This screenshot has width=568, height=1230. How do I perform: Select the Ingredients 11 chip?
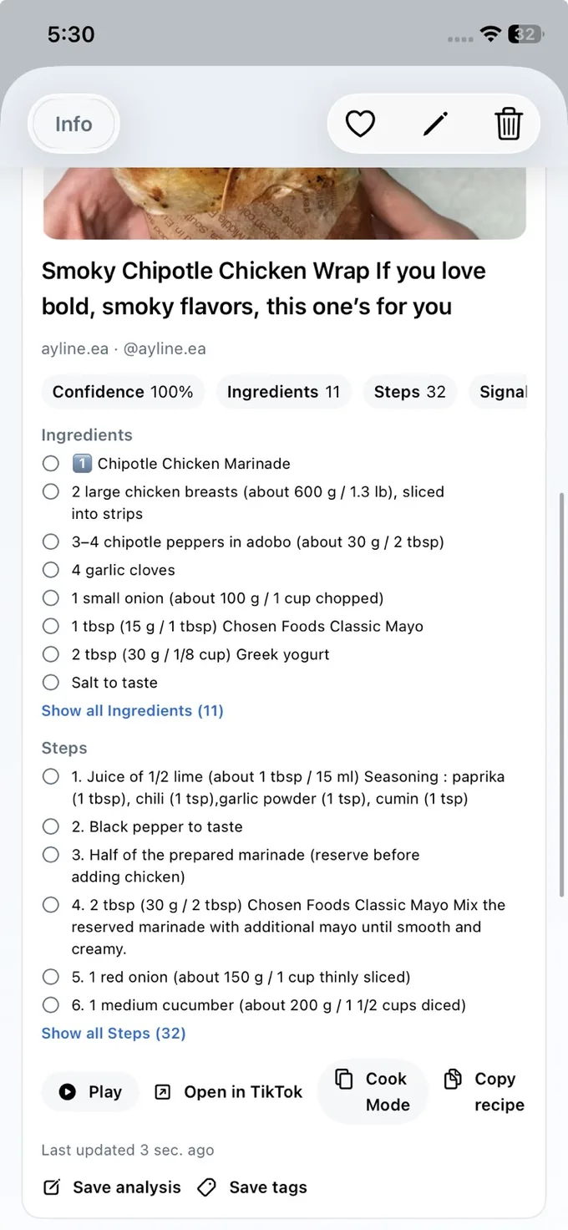283,391
